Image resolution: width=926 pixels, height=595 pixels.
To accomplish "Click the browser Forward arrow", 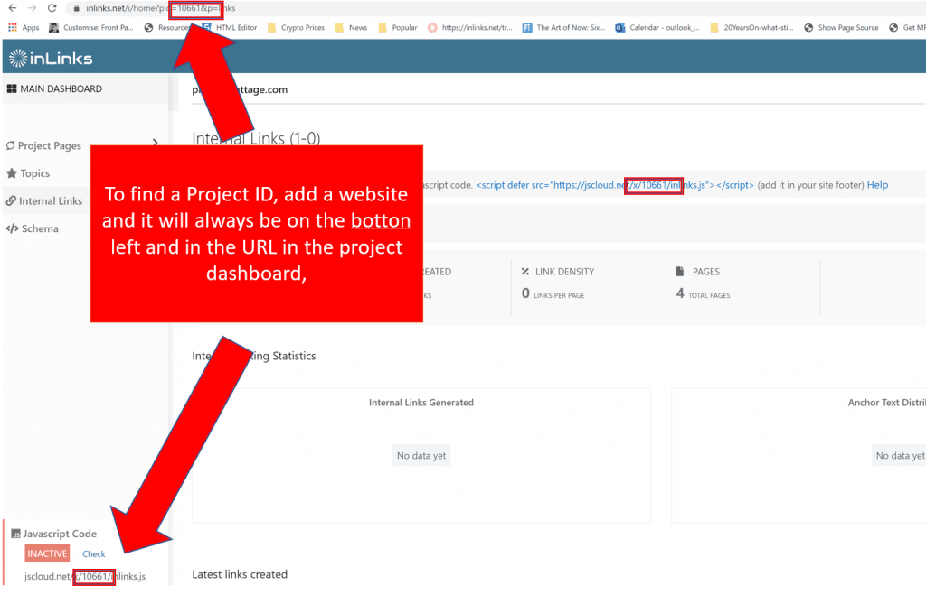I will click(33, 8).
